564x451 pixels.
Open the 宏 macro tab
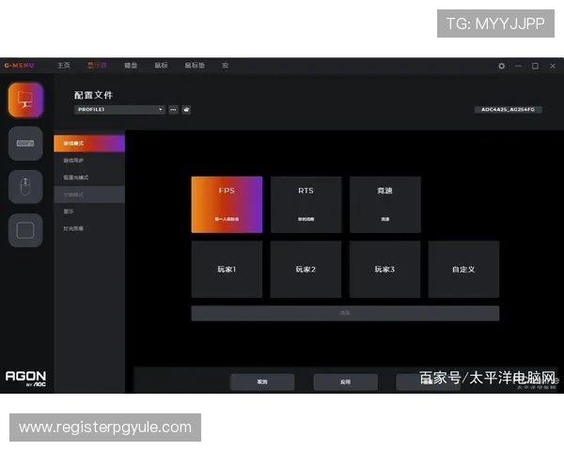(x=226, y=66)
